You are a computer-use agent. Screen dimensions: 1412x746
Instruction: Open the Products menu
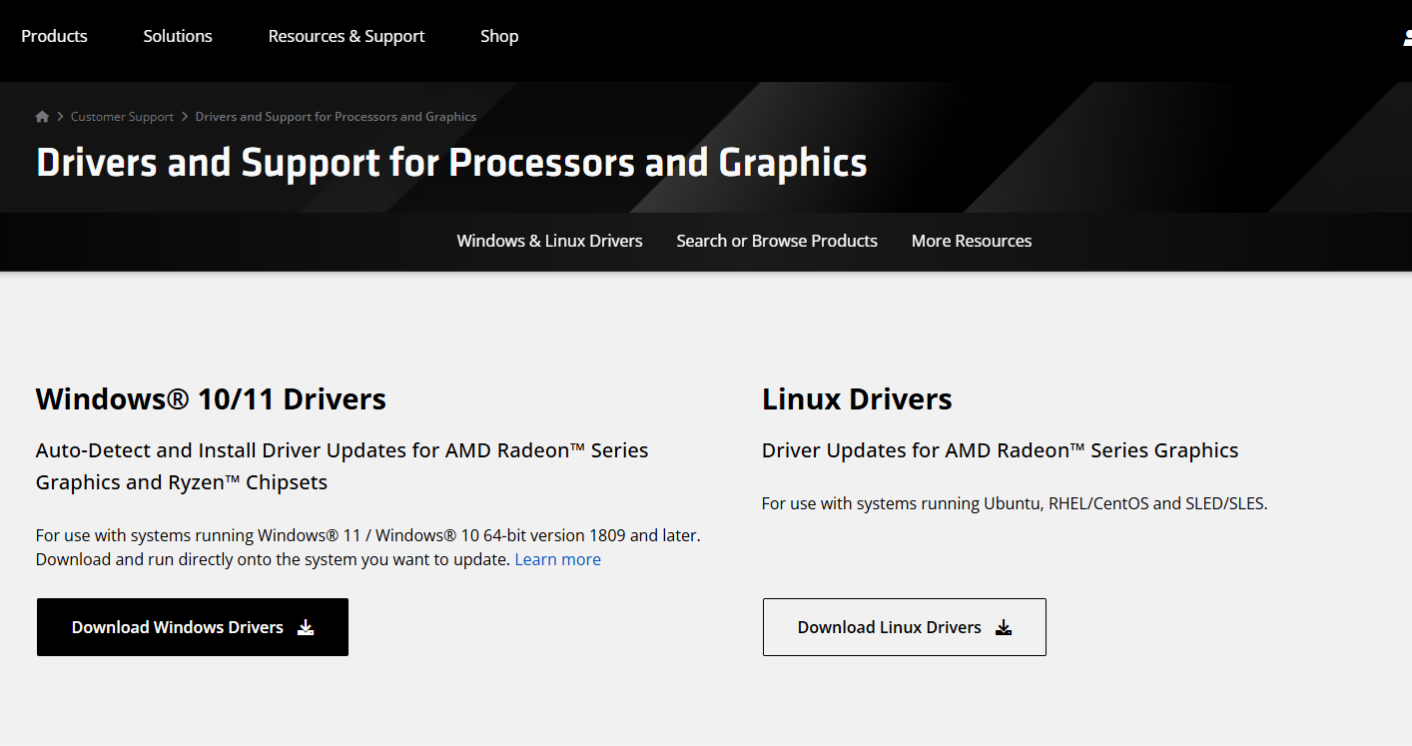point(54,36)
